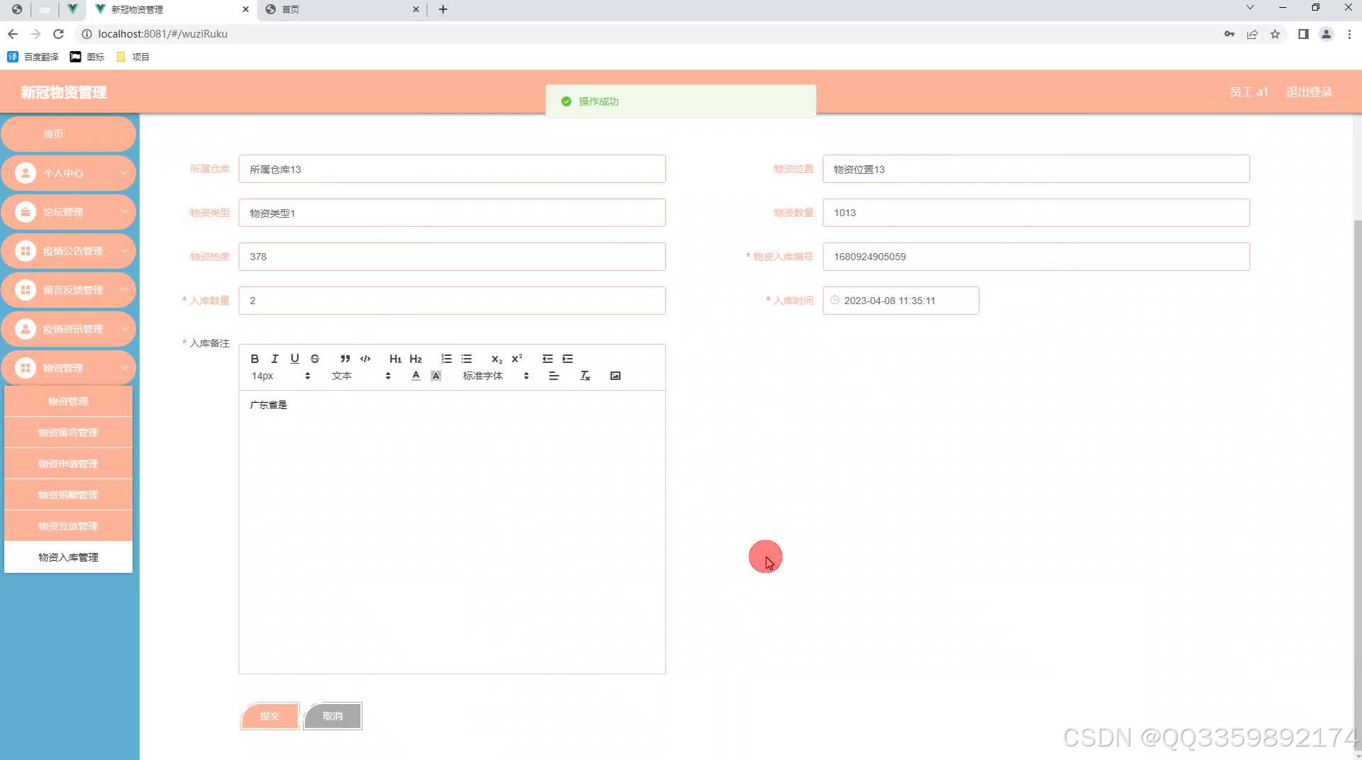The width and height of the screenshot is (1362, 760).
Task: Decrease indent in the editor
Action: tap(548, 359)
